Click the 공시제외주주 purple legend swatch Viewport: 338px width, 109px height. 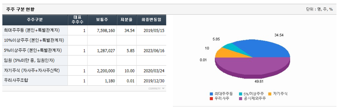pyautogui.click(x=240, y=99)
